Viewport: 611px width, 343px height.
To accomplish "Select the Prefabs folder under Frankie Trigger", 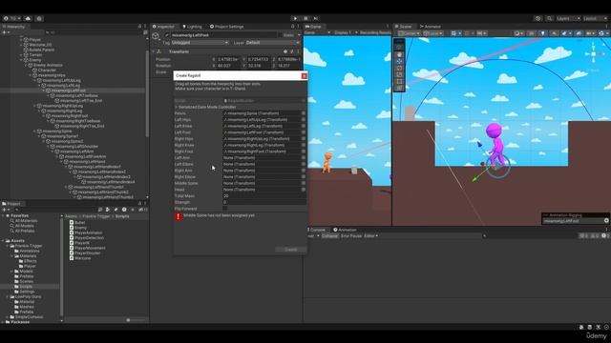I will (x=27, y=276).
